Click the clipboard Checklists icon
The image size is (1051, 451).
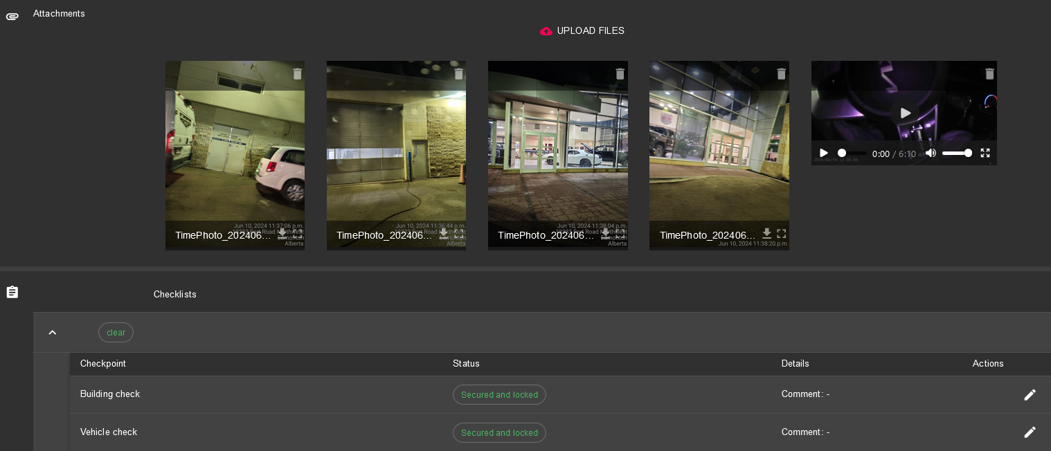coord(12,293)
